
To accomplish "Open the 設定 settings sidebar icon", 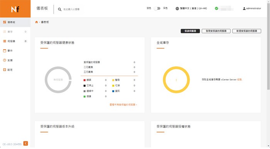I will 5,70.
